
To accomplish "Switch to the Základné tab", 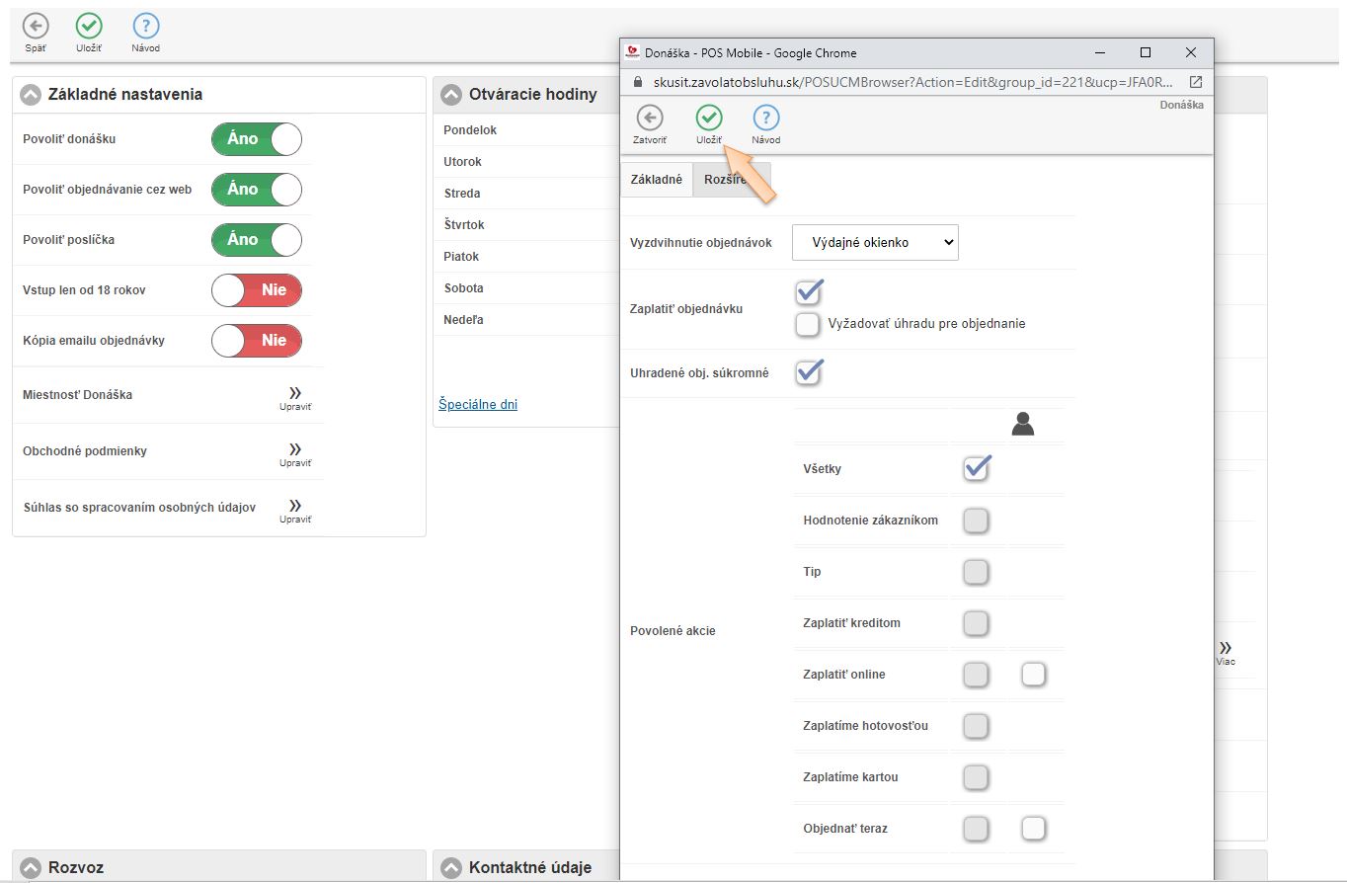I will point(656,180).
